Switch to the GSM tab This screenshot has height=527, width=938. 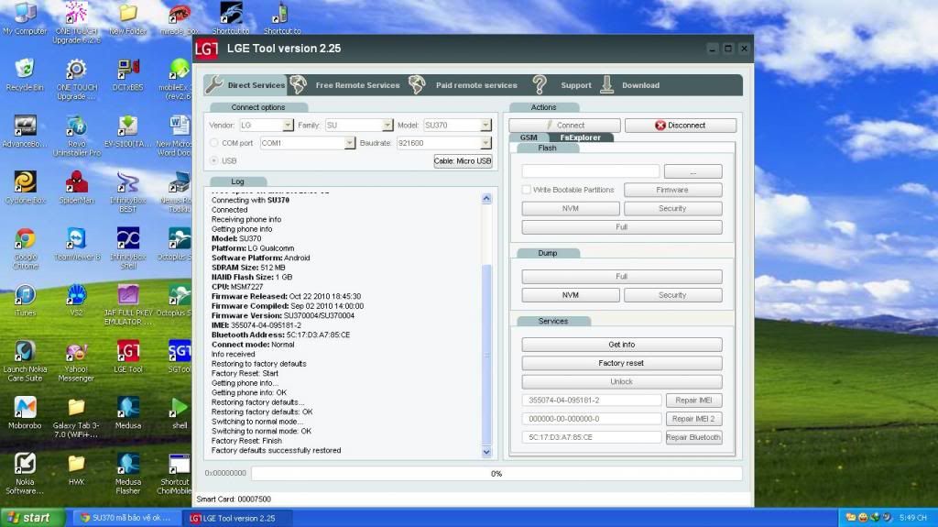[x=529, y=137]
